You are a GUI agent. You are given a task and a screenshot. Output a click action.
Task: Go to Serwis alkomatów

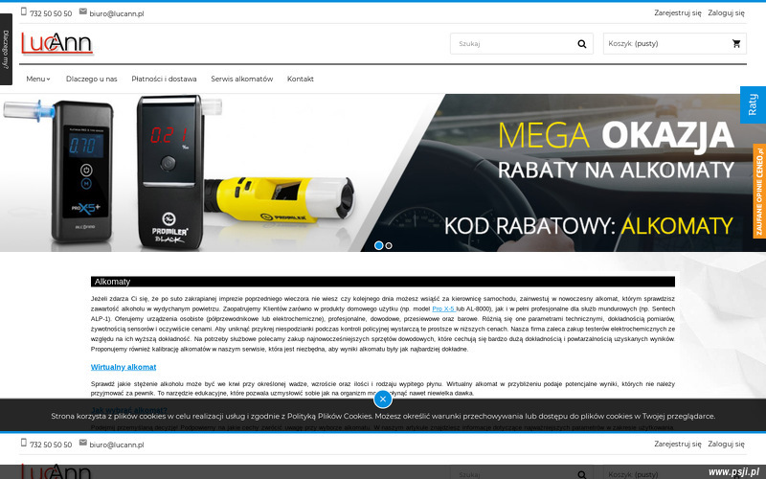pos(242,79)
